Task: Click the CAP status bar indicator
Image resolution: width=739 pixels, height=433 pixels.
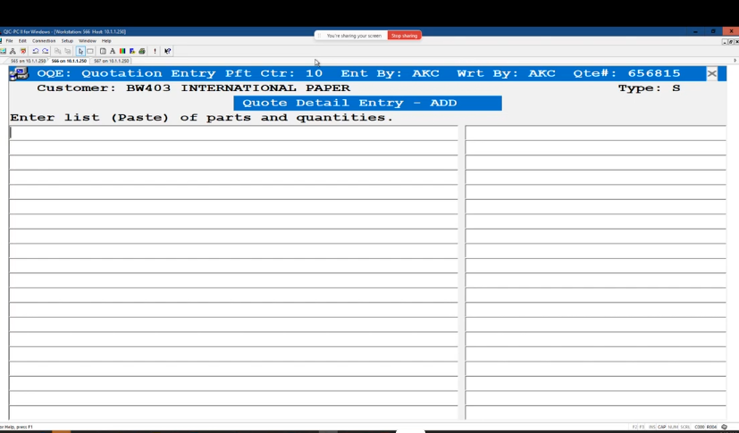Action: coord(662,427)
